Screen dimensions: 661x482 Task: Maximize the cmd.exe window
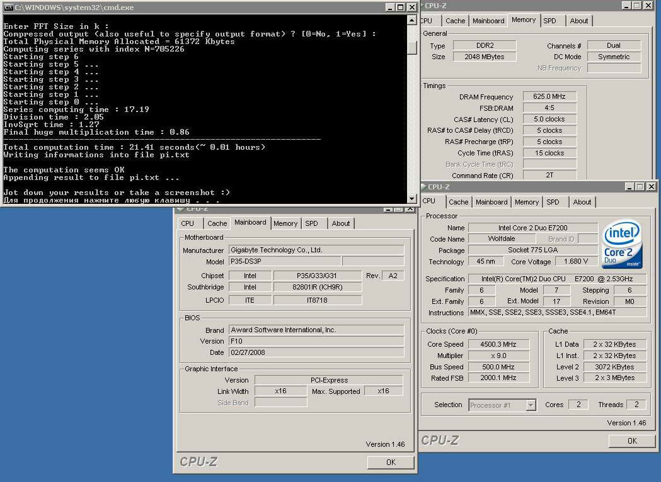pyautogui.click(x=400, y=7)
